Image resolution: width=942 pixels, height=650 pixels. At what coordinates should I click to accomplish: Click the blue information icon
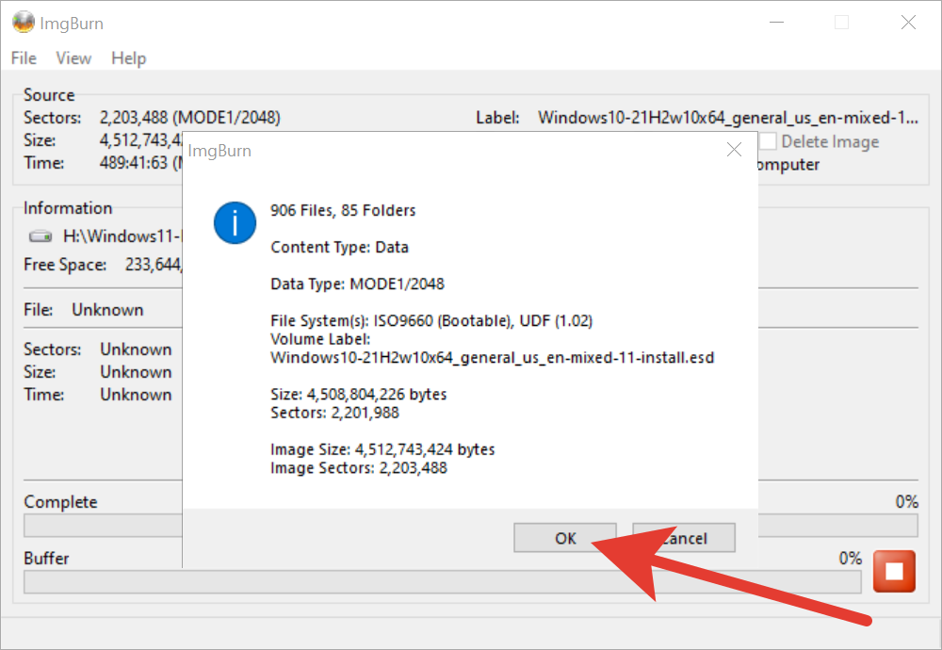point(235,223)
